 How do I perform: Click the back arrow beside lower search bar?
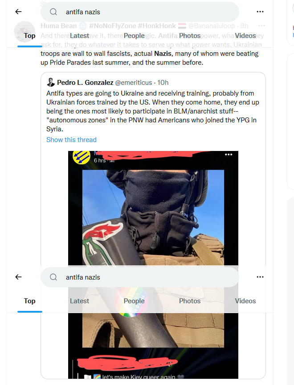pyautogui.click(x=18, y=277)
